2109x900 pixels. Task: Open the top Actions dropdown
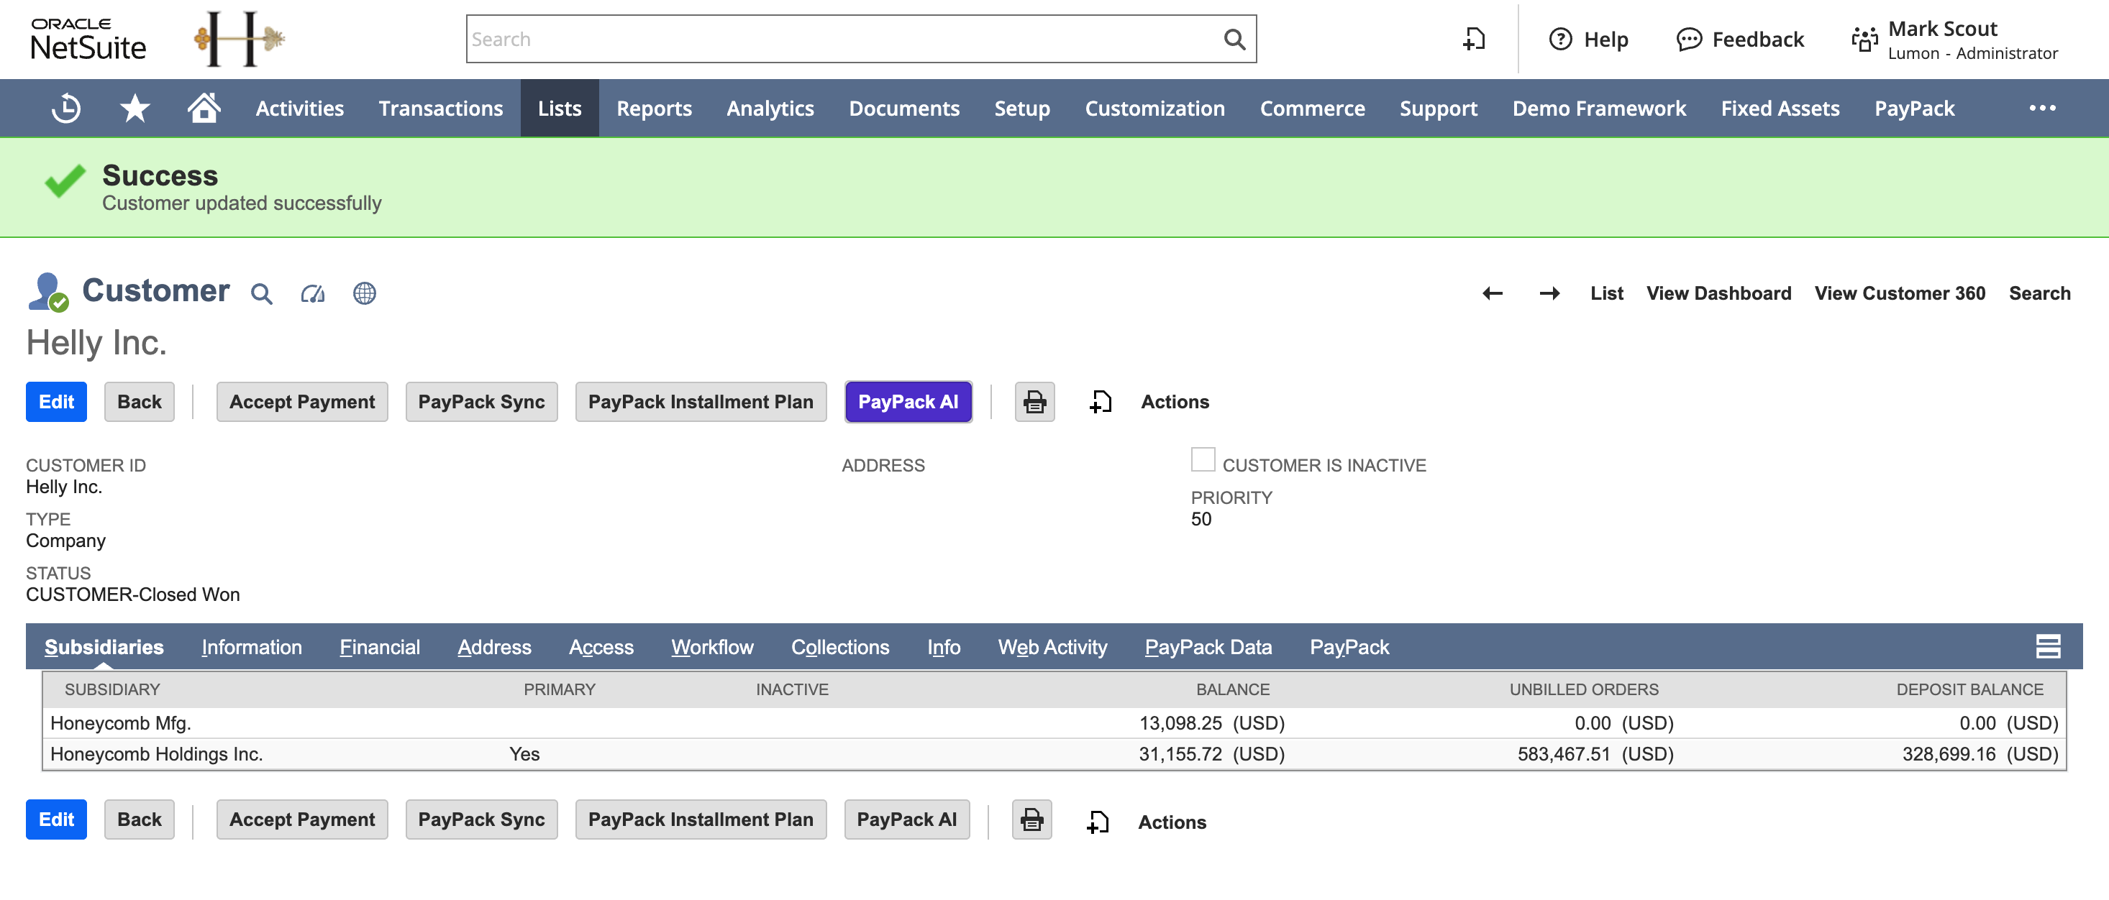(x=1175, y=402)
